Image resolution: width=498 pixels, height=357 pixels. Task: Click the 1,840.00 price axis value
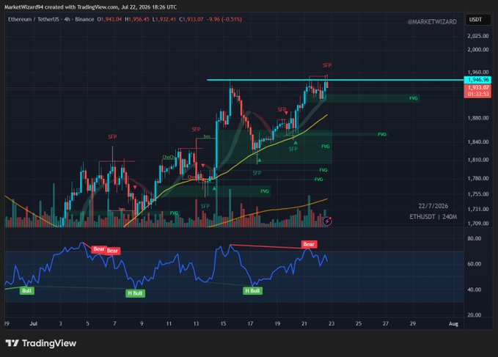[x=477, y=142]
